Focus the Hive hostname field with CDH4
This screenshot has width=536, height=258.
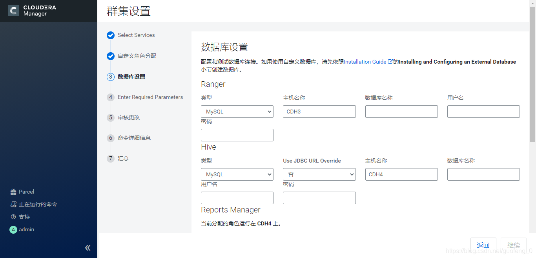(401, 174)
